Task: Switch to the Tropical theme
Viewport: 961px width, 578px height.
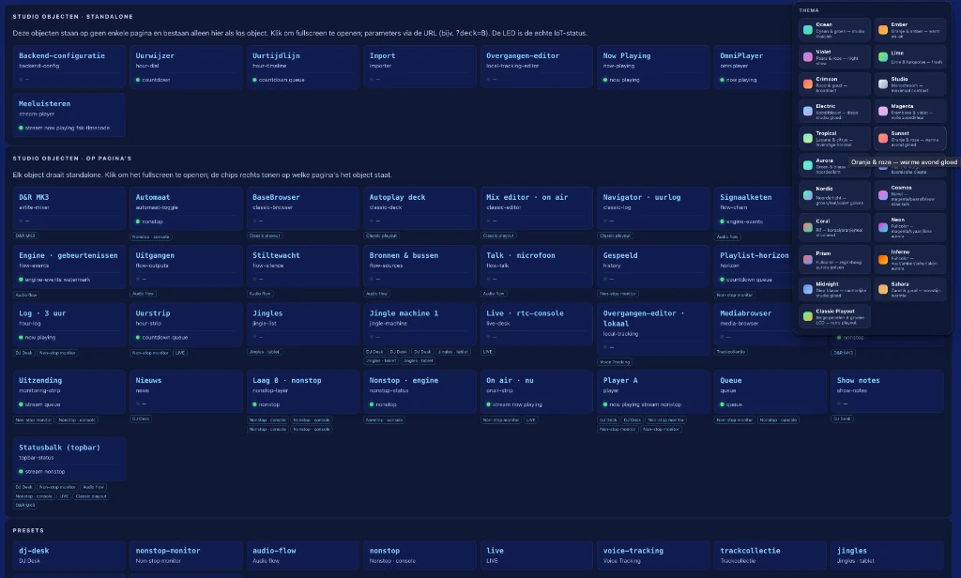Action: coord(834,139)
